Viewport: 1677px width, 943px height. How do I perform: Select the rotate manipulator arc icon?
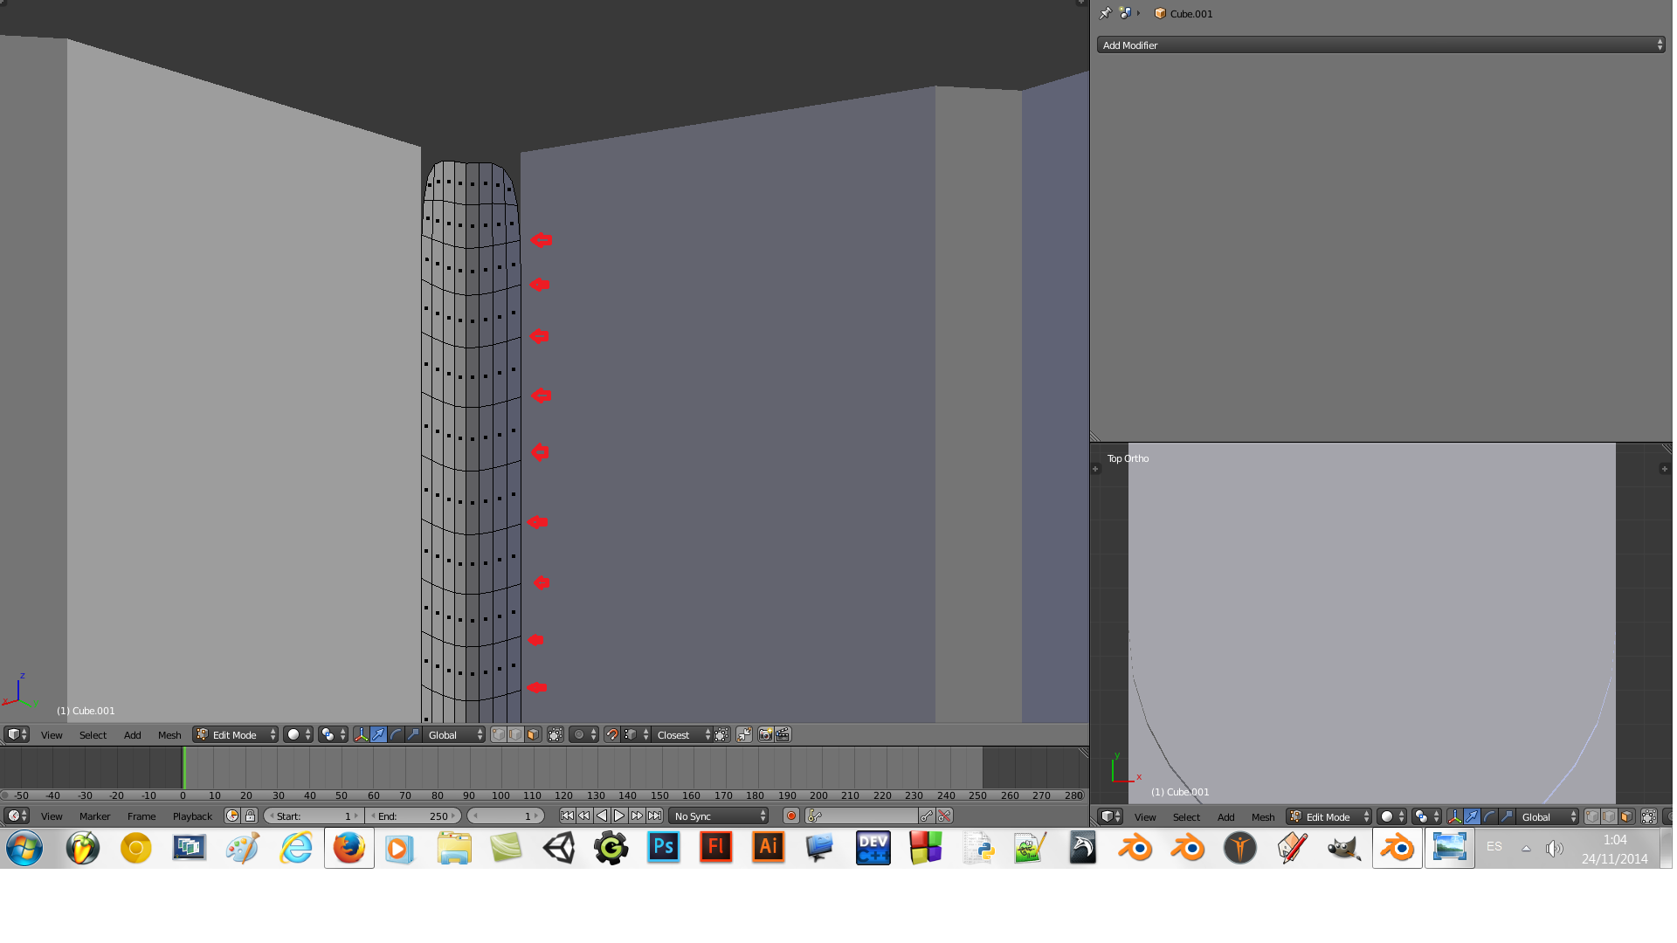pos(396,734)
